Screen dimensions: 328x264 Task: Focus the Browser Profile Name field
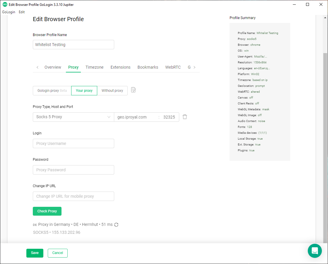[x=74, y=45]
